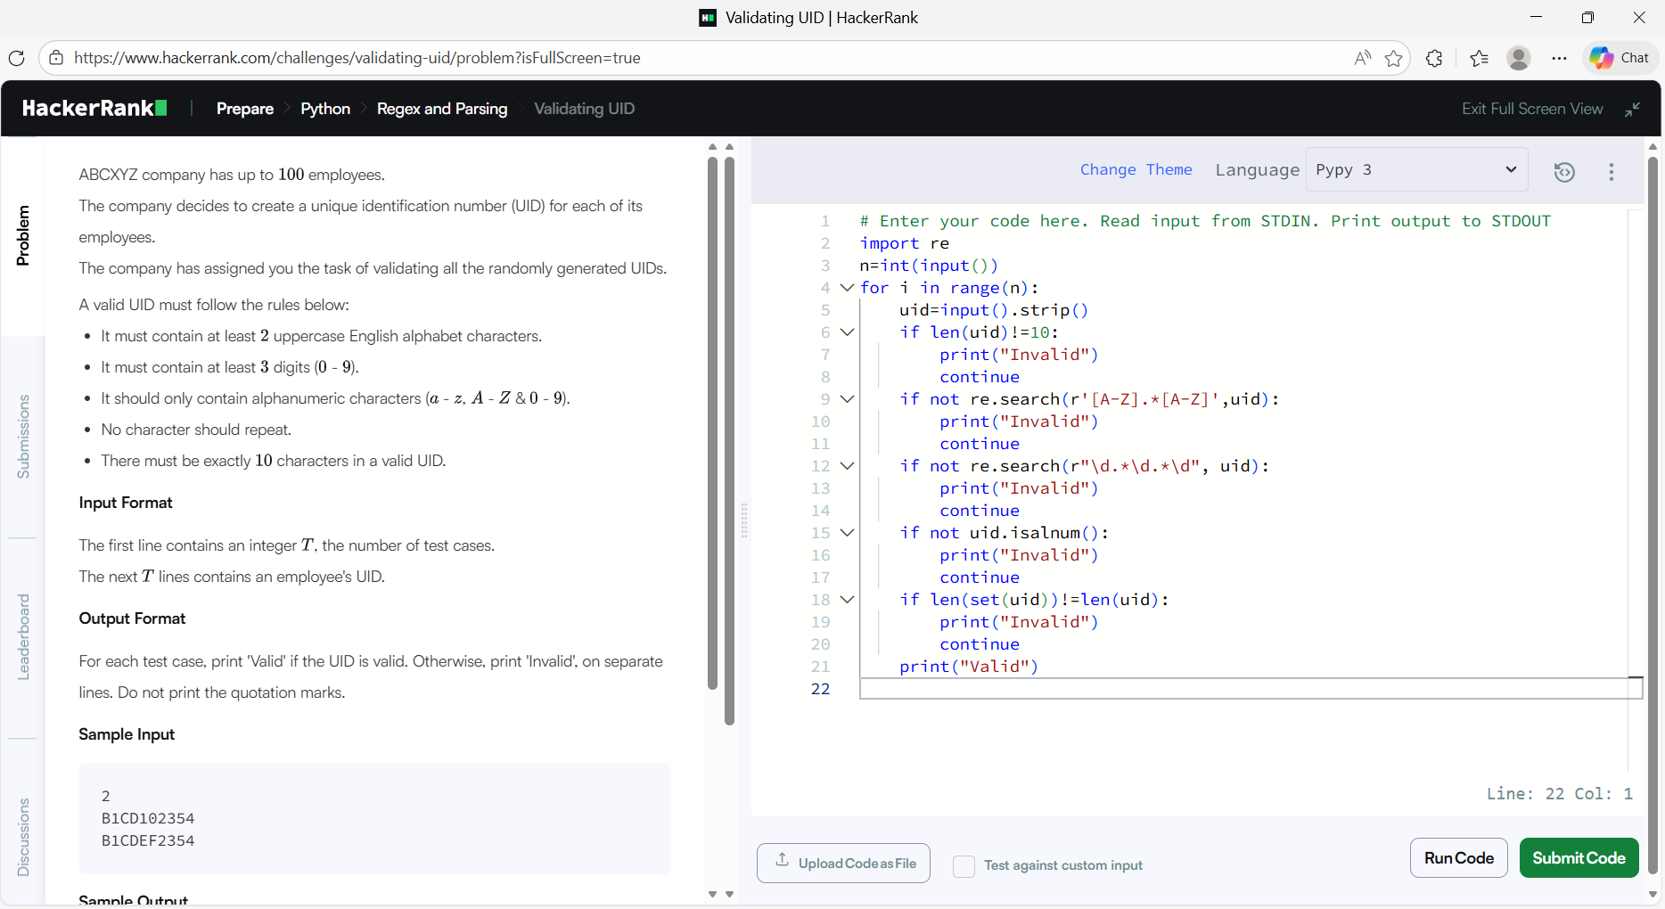Fold the isalnum if block at line 15

point(847,533)
